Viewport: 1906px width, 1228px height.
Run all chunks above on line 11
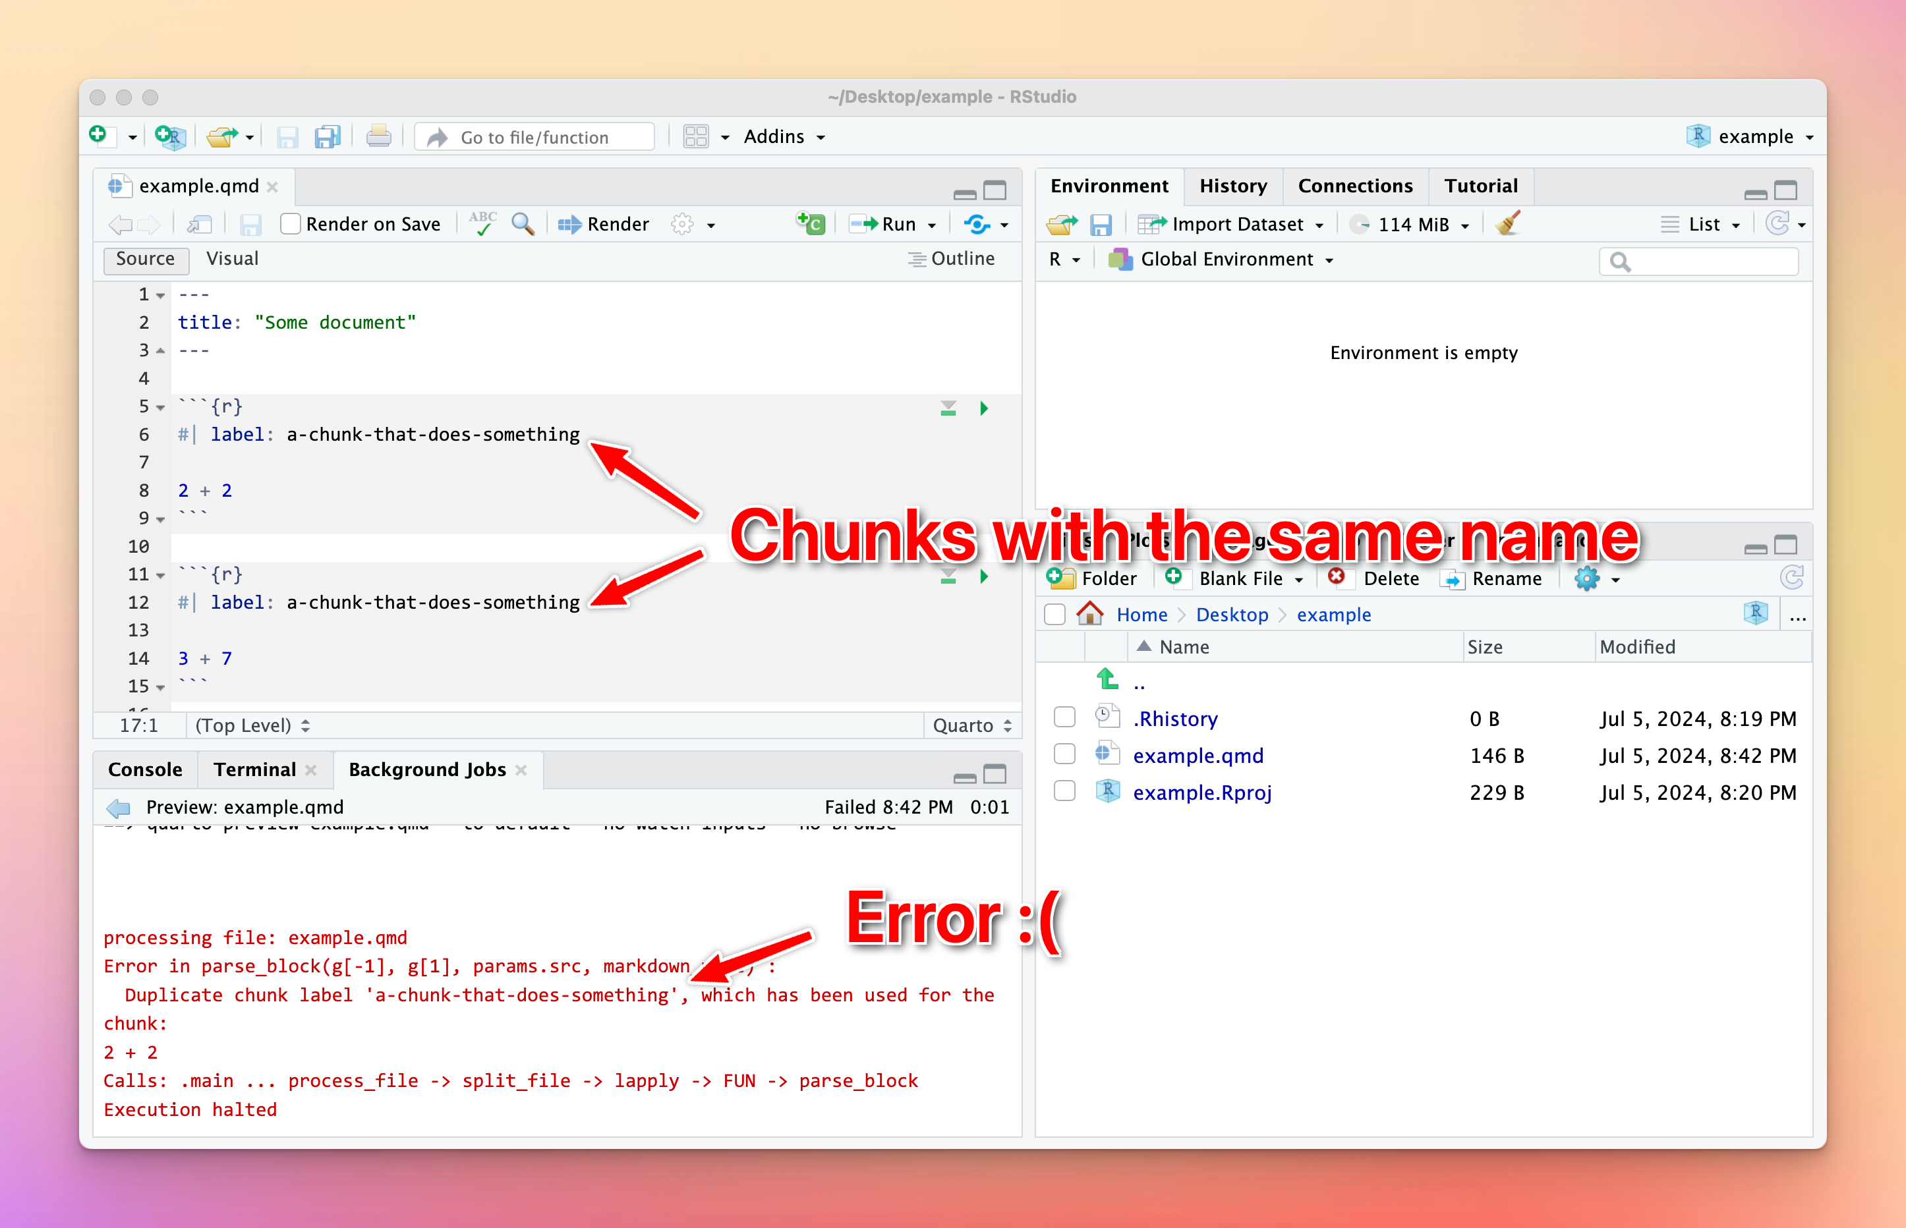(x=948, y=576)
